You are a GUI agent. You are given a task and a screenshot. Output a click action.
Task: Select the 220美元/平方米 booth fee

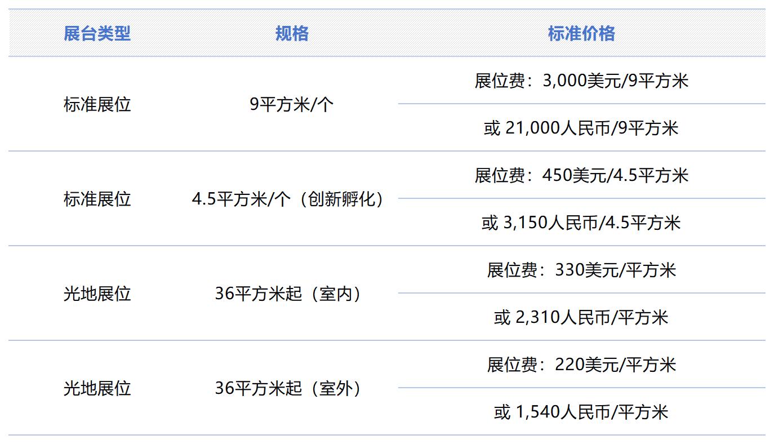click(581, 365)
